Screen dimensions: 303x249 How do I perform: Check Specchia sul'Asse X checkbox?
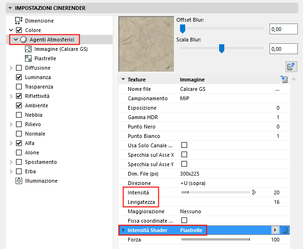tap(184, 154)
